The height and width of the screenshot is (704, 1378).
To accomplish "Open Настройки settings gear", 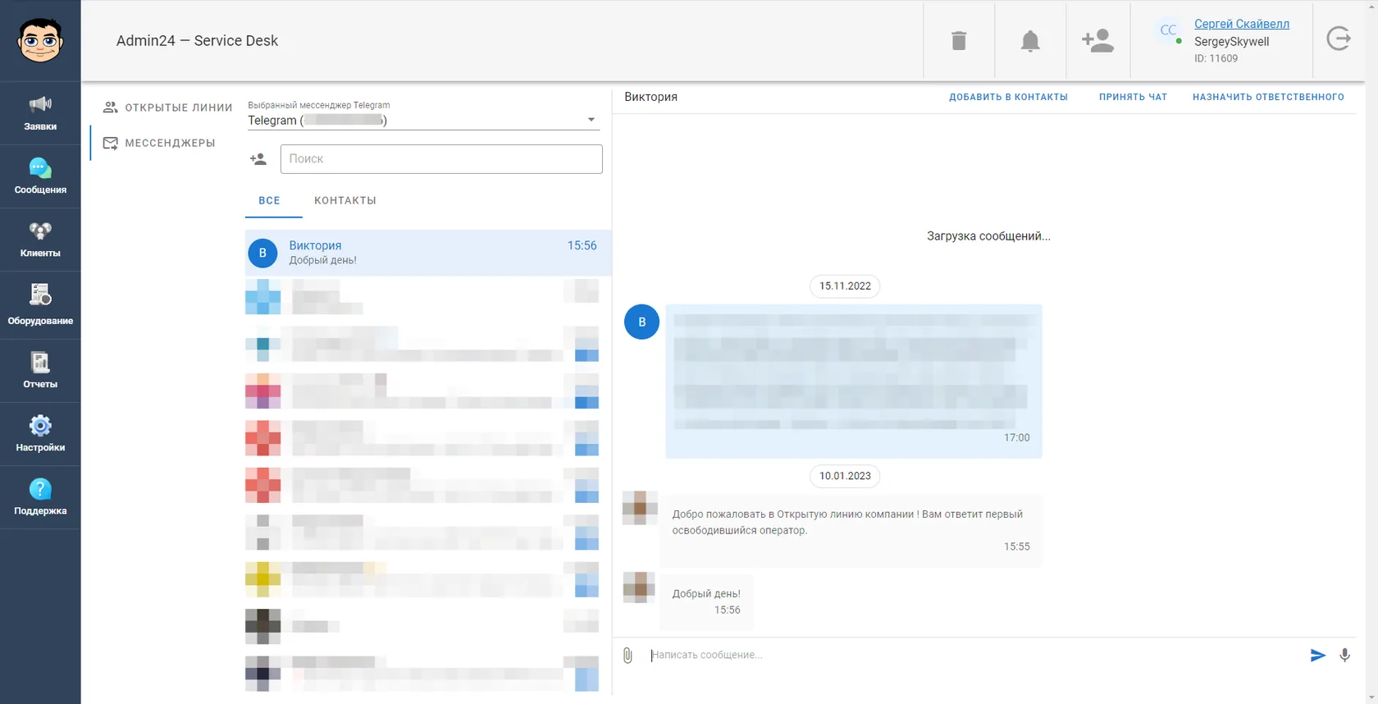I will coord(40,434).
